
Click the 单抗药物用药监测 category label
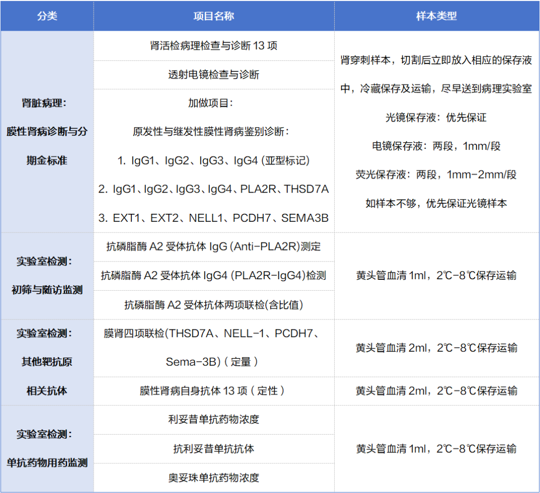47,463
